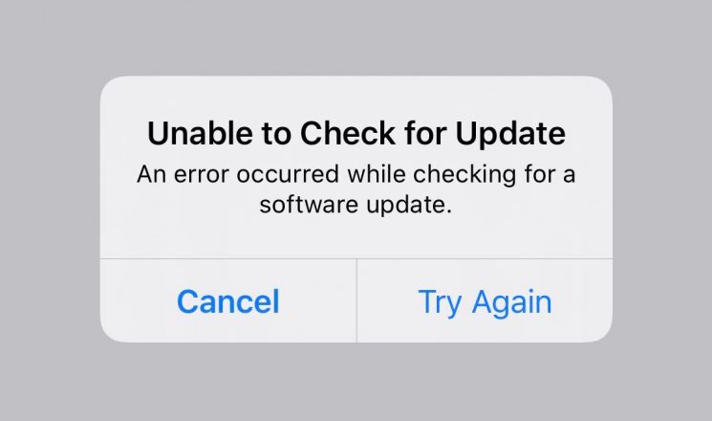Click the dimmed background above the alert
The width and height of the screenshot is (712, 421).
356,37
